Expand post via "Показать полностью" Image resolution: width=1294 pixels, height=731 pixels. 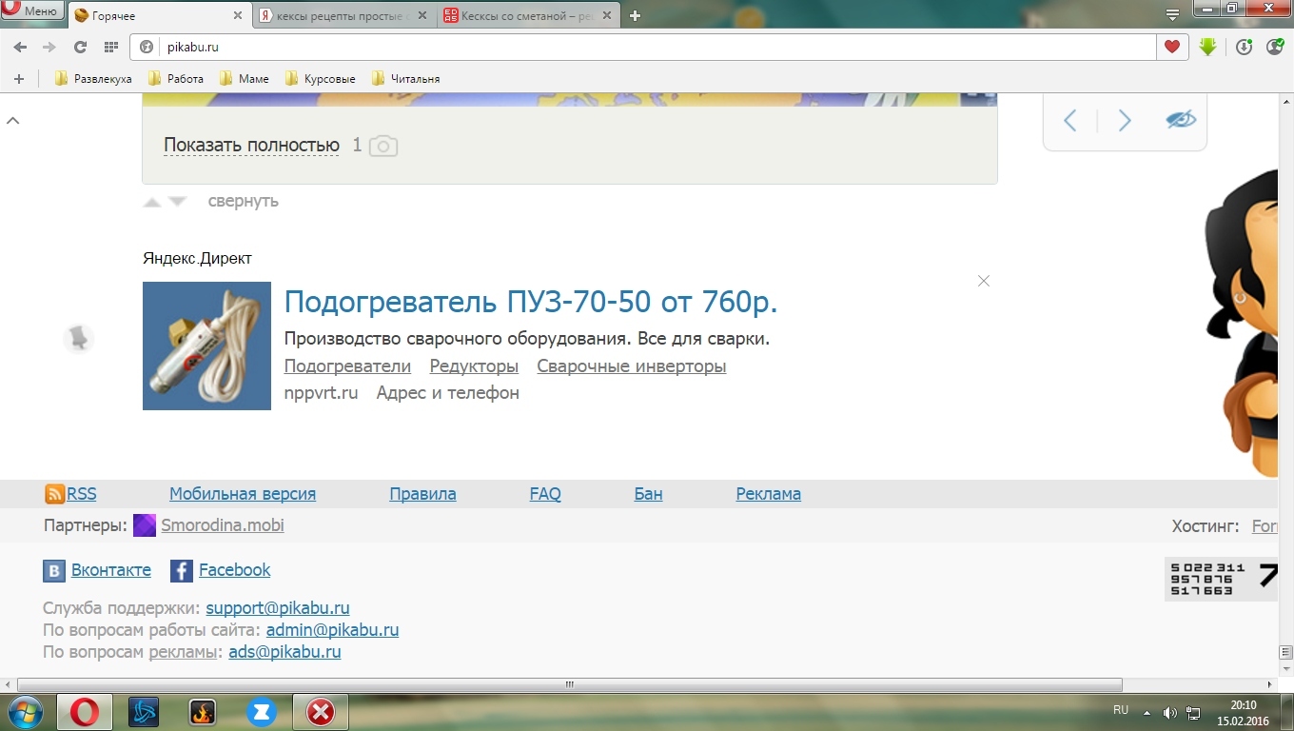coord(251,145)
